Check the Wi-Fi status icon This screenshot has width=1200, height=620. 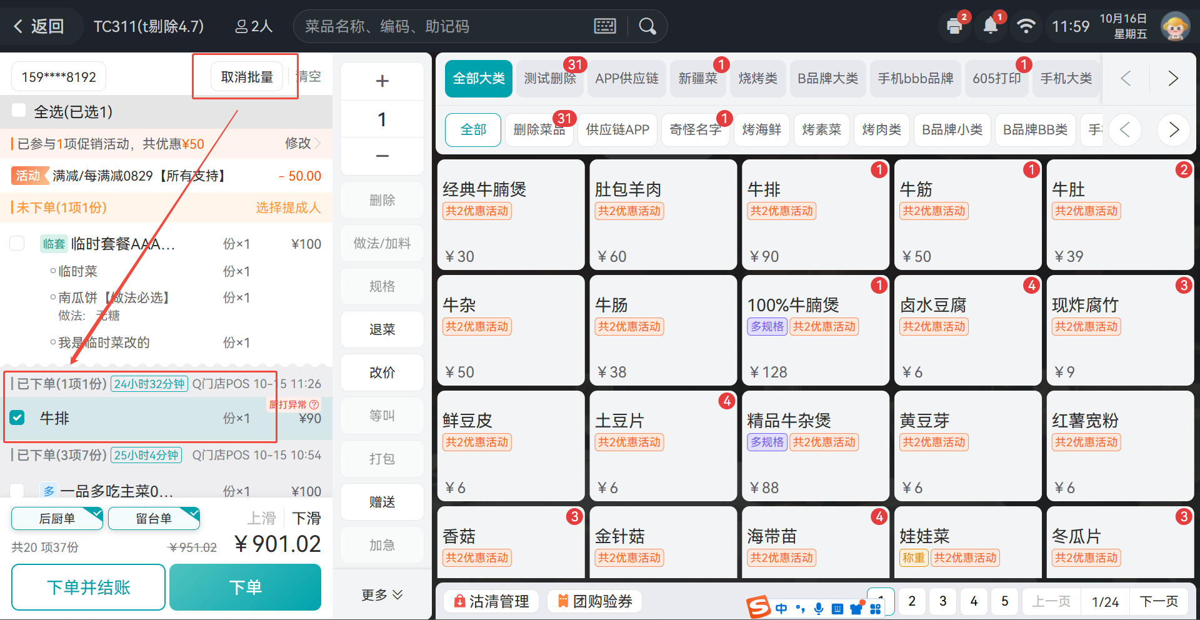(1026, 26)
